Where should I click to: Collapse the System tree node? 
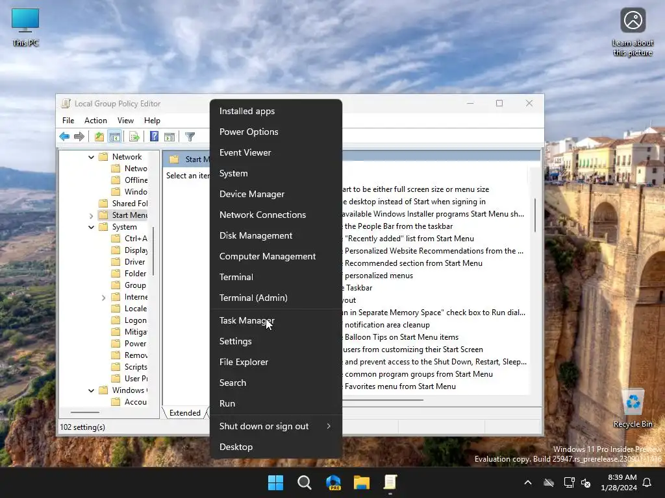point(91,228)
